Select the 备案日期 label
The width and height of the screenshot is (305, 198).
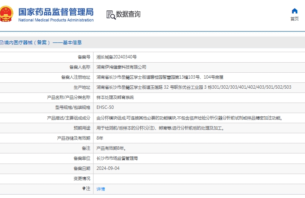coord(82,169)
